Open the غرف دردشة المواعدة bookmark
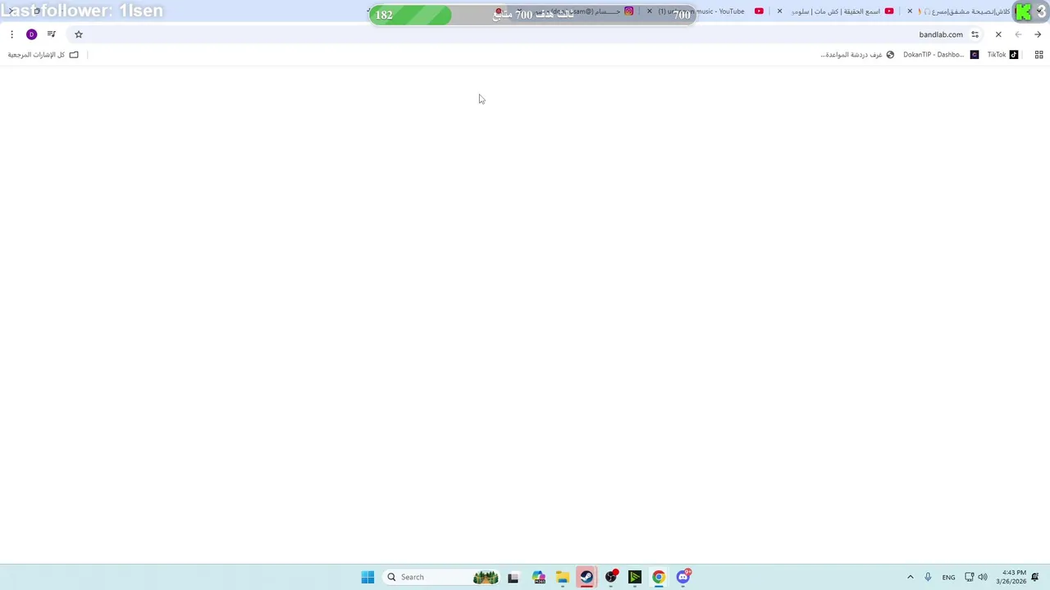The height and width of the screenshot is (590, 1050). [857, 55]
